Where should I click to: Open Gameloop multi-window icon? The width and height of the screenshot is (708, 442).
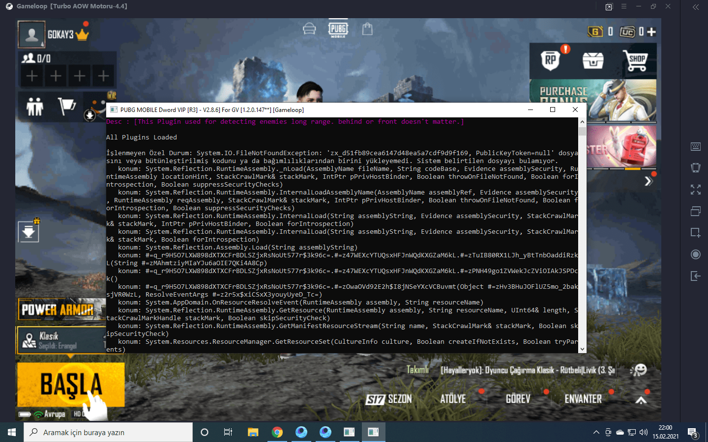coord(696,211)
